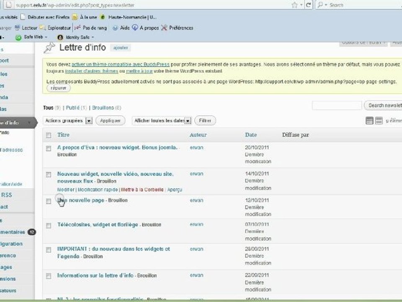This screenshot has height=302, width=402.
Task: Click the page icon in the address bar
Action: [9, 5]
